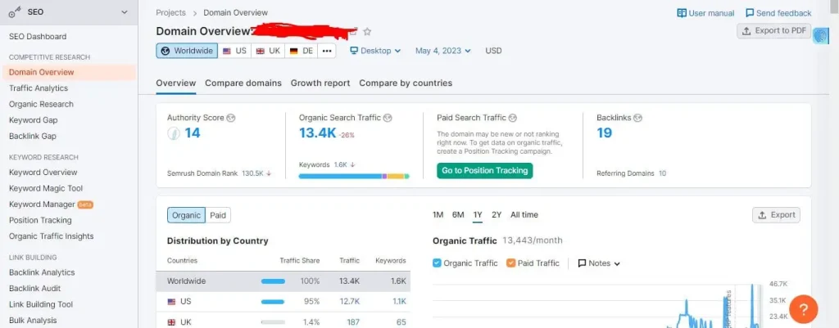Open Bulk Analysis in sidebar

33,321
